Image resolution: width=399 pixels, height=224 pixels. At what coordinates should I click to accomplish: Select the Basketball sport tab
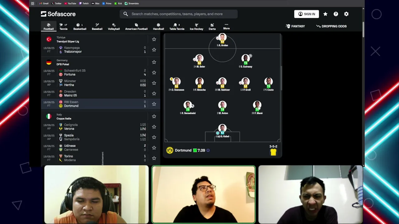click(80, 26)
